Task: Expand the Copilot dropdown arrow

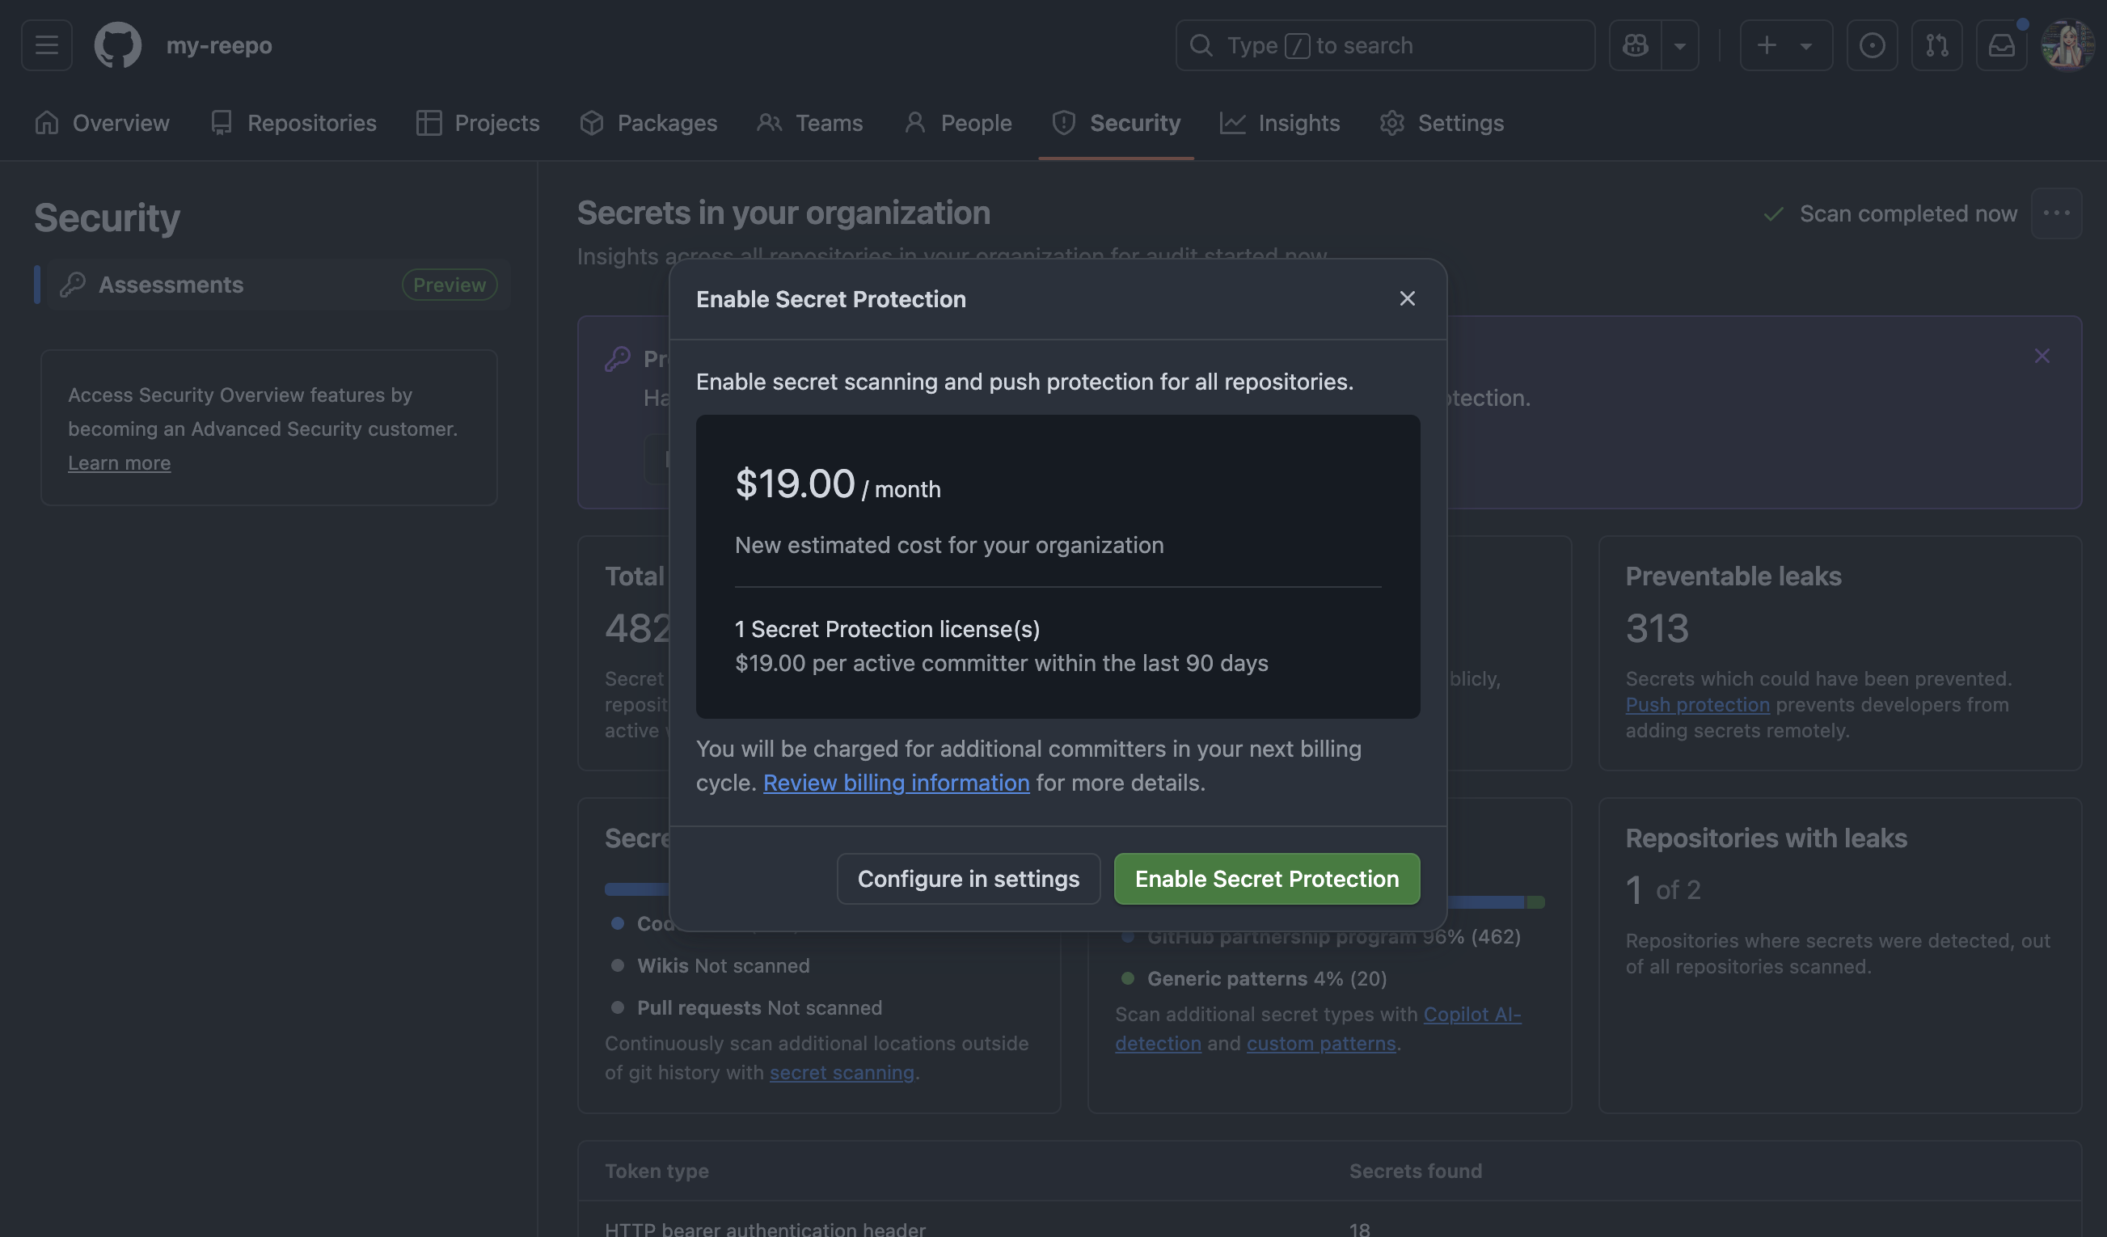Action: 1679,45
